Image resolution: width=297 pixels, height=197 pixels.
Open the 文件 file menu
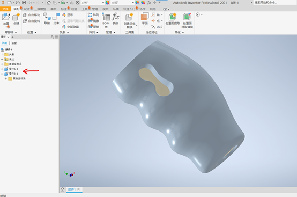pos(5,9)
